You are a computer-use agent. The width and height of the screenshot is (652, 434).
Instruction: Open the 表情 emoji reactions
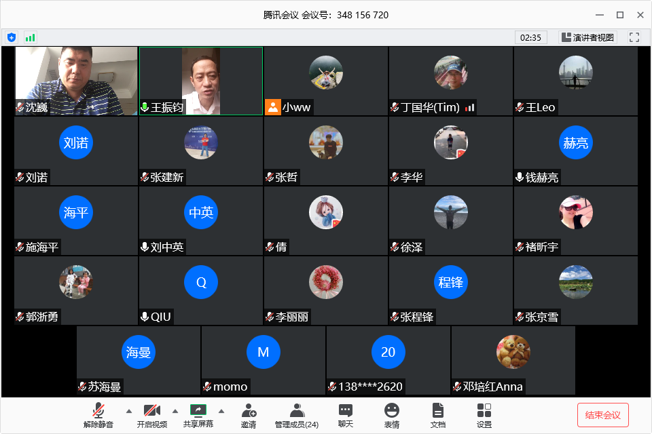click(x=392, y=415)
